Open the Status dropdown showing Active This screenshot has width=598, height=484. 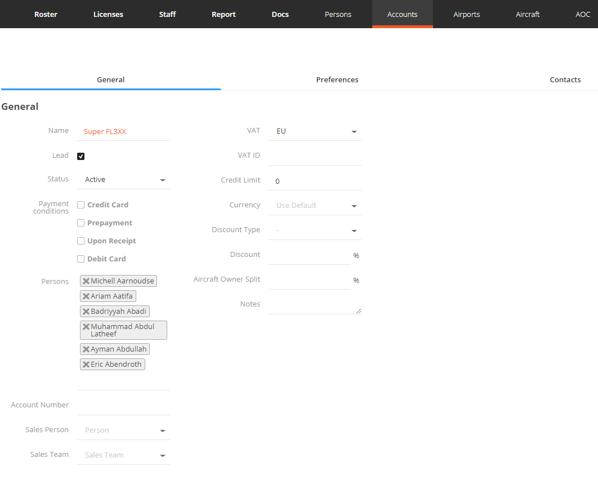point(123,179)
